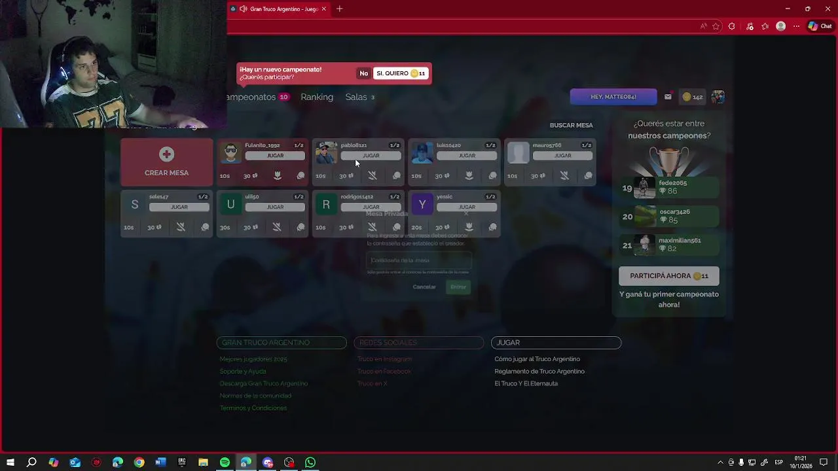Click pablo8121's avatar photo
The image size is (838, 471).
(x=326, y=152)
